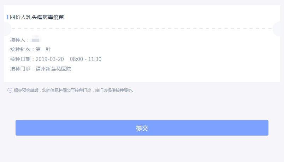Image resolution: width=284 pixels, height=162 pixels.
Task: Click the 第一针 dose value
Action: 43,49
